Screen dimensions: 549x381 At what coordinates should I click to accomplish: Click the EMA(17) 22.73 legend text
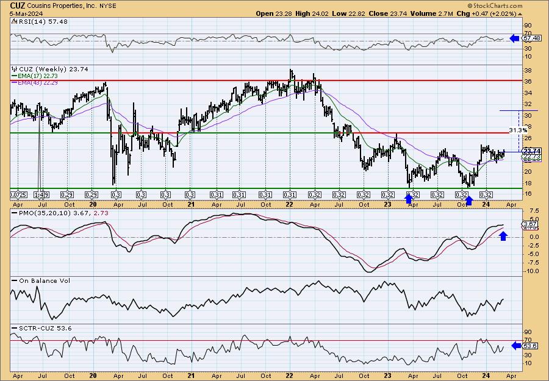(x=37, y=76)
